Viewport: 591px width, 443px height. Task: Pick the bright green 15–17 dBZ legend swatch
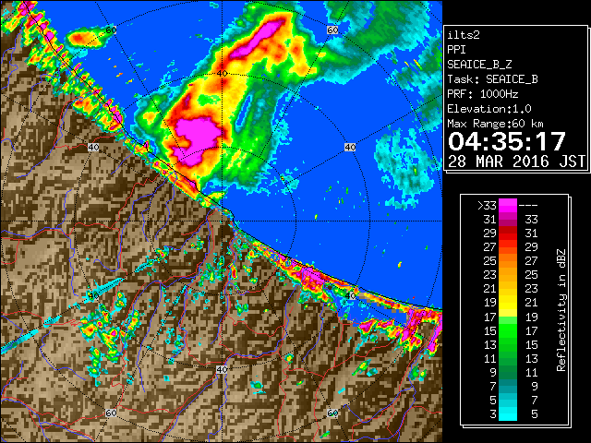508,330
